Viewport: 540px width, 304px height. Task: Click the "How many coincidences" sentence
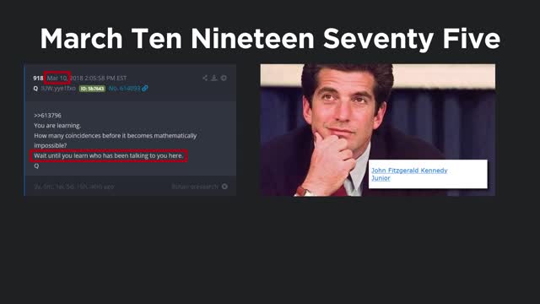pyautogui.click(x=116, y=140)
